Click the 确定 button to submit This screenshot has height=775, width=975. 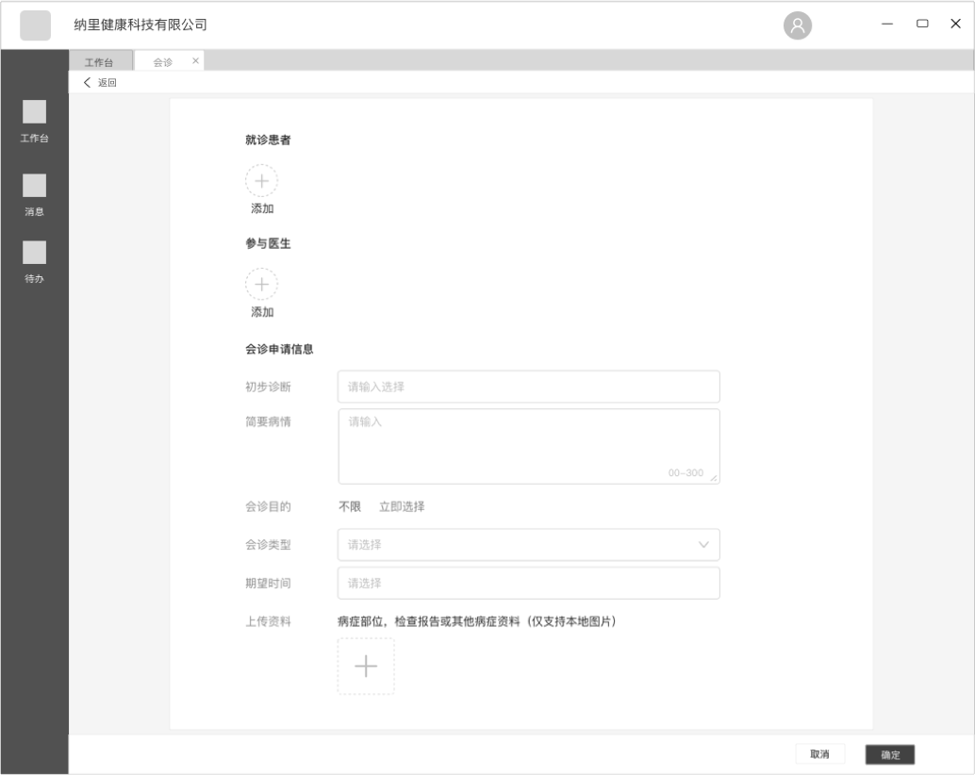click(x=890, y=754)
